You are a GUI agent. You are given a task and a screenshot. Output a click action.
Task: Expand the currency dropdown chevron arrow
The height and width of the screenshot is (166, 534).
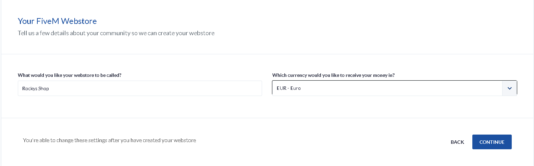pyautogui.click(x=510, y=88)
